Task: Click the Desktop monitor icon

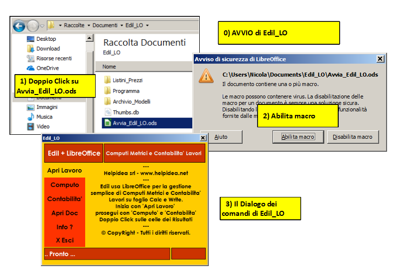Action: point(30,39)
